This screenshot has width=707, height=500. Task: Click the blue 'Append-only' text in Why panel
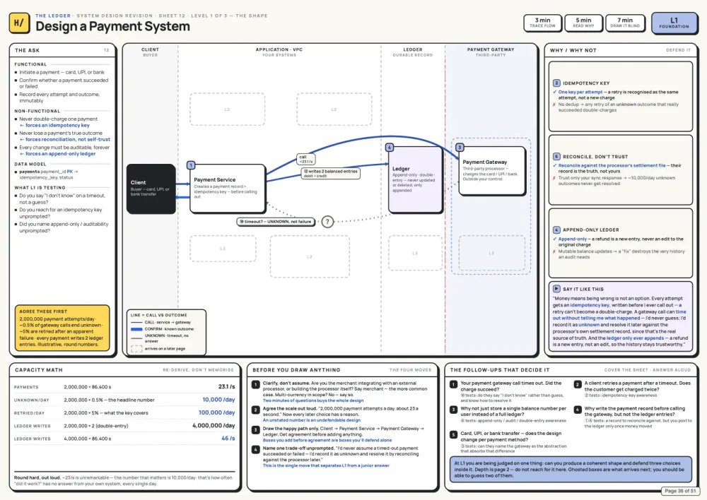[572, 239]
